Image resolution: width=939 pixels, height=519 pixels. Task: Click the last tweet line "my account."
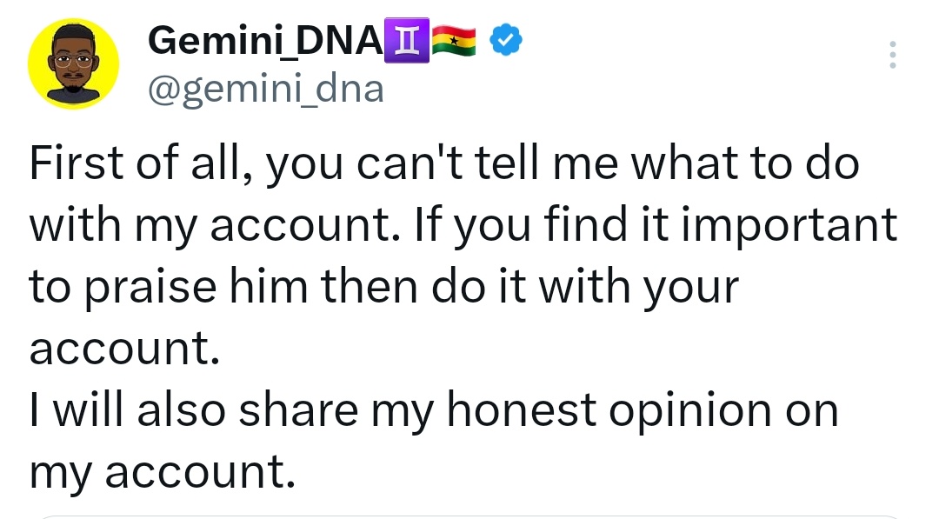(156, 471)
